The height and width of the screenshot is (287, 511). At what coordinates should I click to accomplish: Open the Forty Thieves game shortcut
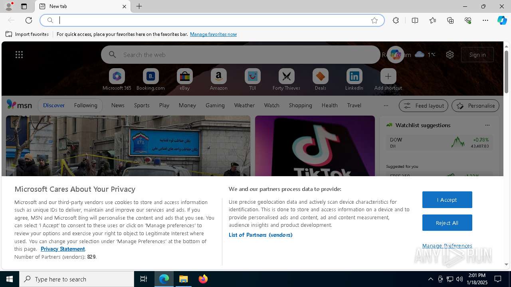(x=286, y=79)
